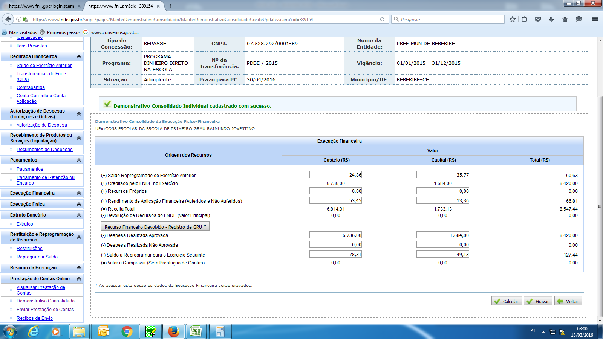
Task: Open the Firefox downloads arrow icon
Action: pyautogui.click(x=551, y=19)
